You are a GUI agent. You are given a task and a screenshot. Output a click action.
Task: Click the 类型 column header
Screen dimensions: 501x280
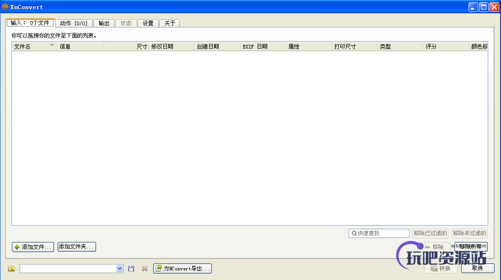click(400, 47)
